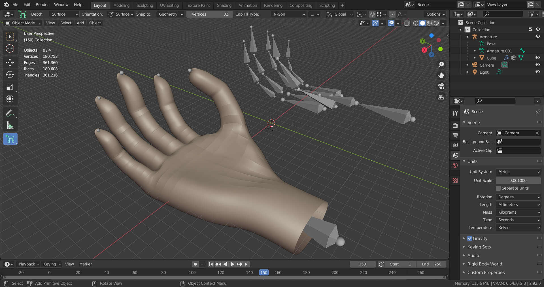This screenshot has width=544, height=287.
Task: Enable the Separate Units checkbox
Action: (498, 188)
